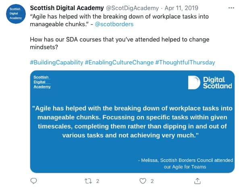This screenshot has width=241, height=189.
Task: Open the #EnablingCultureChange hashtag
Action: 119,62
